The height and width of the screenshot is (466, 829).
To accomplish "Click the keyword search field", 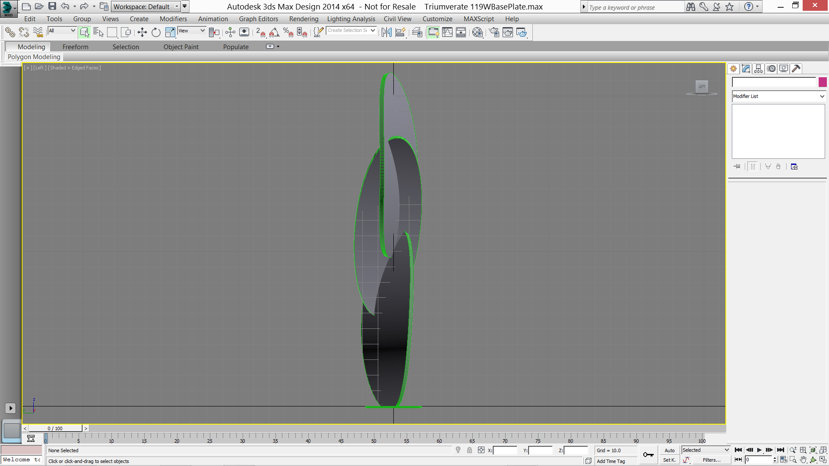I will 636,7.
